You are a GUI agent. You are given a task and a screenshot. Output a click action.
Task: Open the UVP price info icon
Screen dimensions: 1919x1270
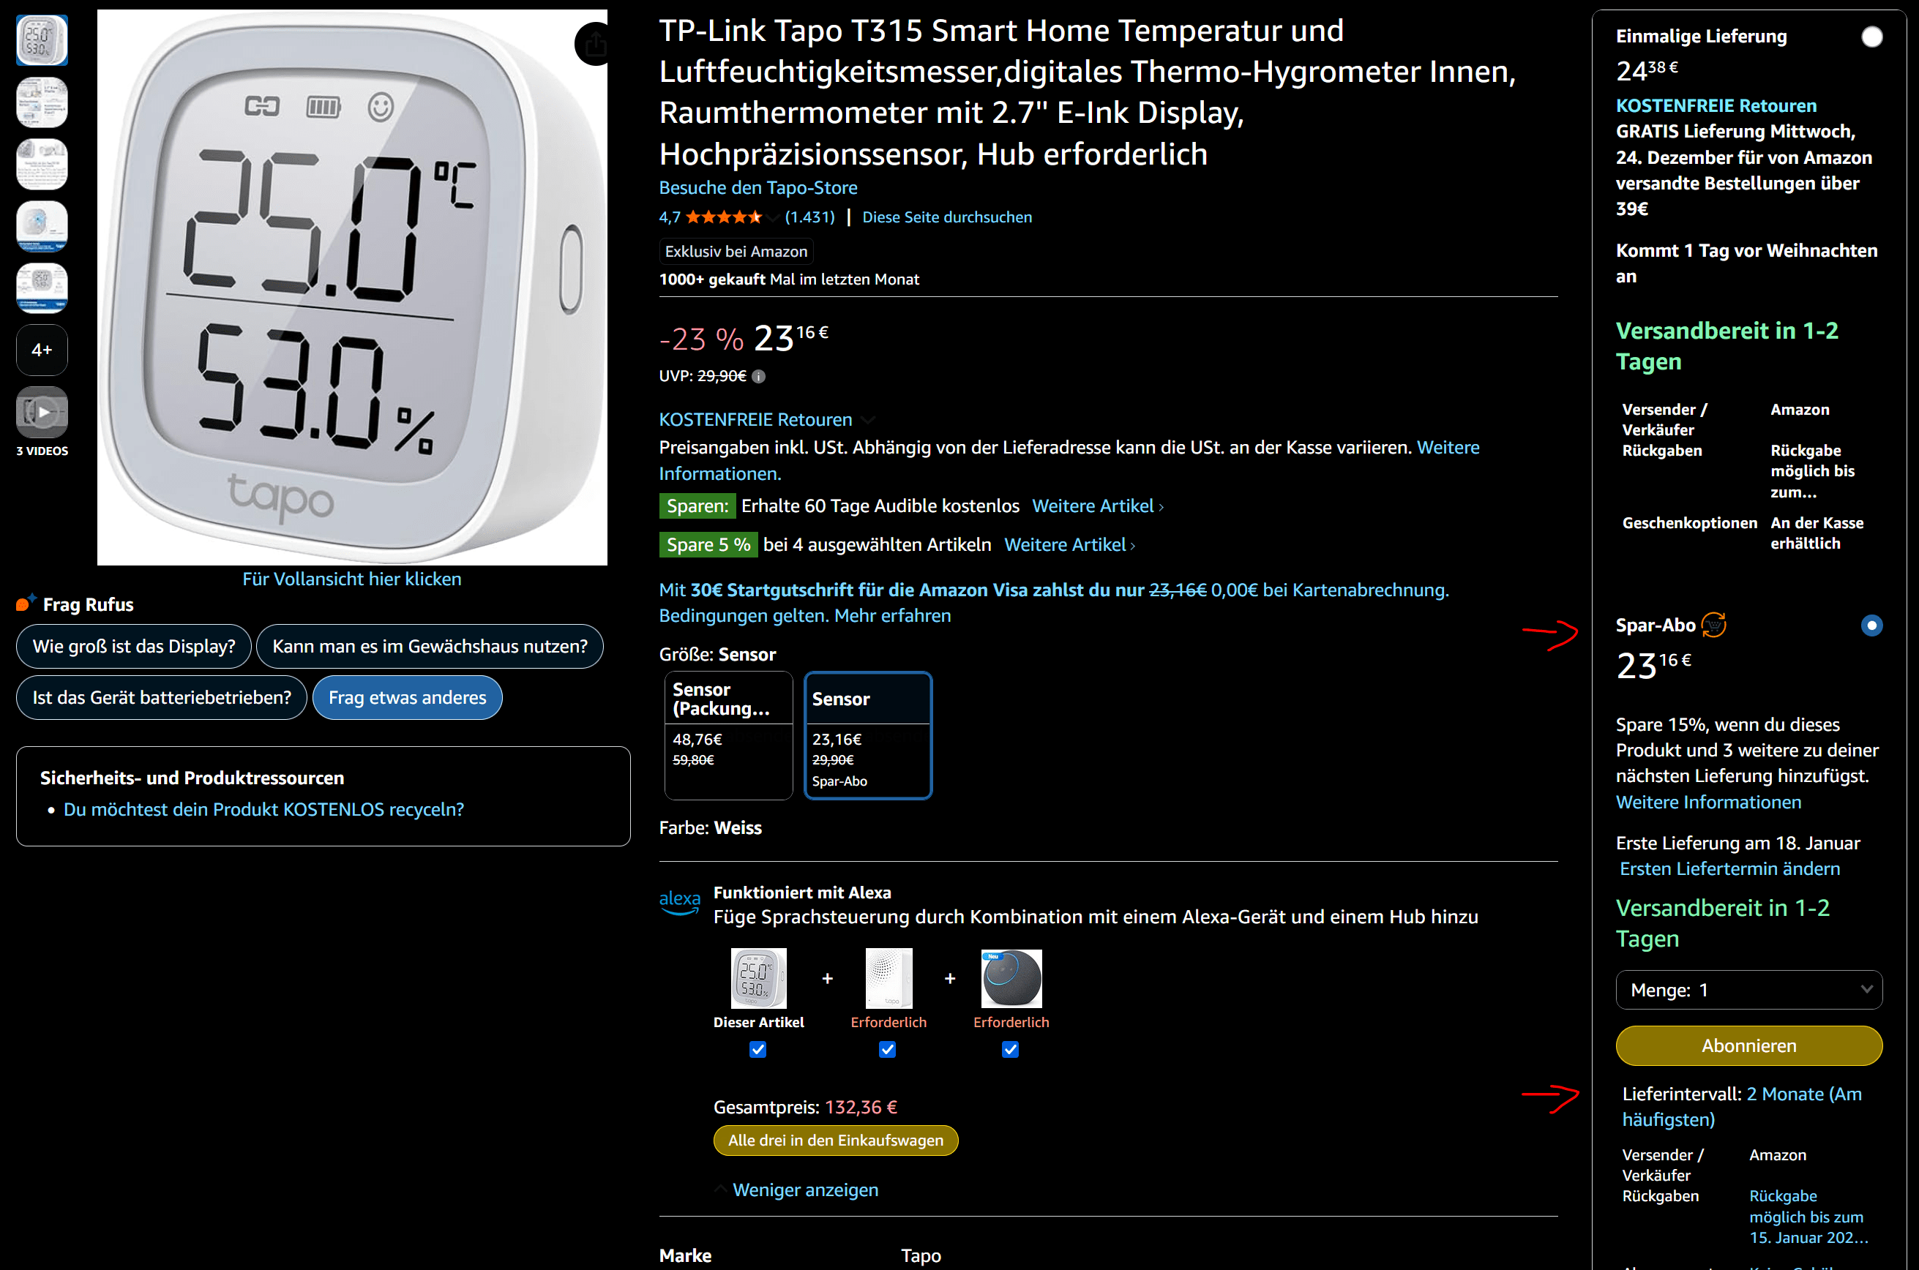tap(758, 376)
